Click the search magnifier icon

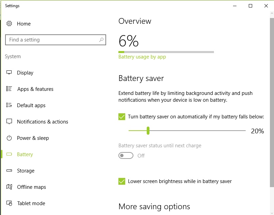(101, 40)
